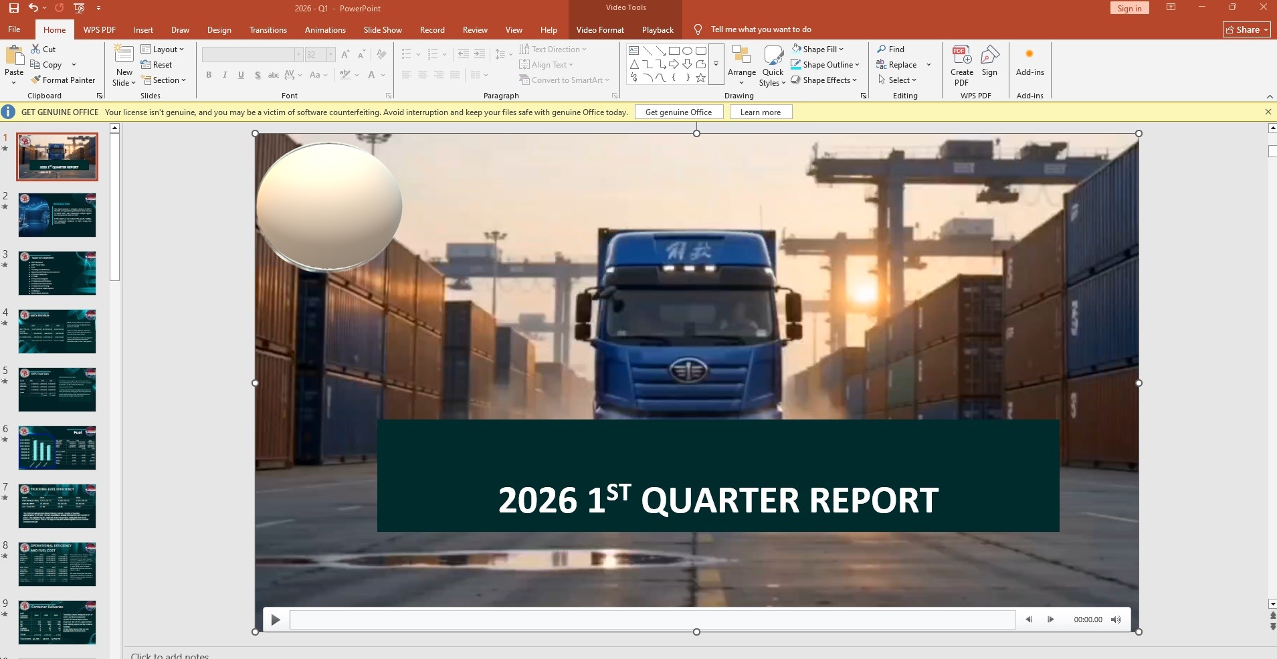
Task: Click the Save icon in title bar
Action: click(x=13, y=8)
